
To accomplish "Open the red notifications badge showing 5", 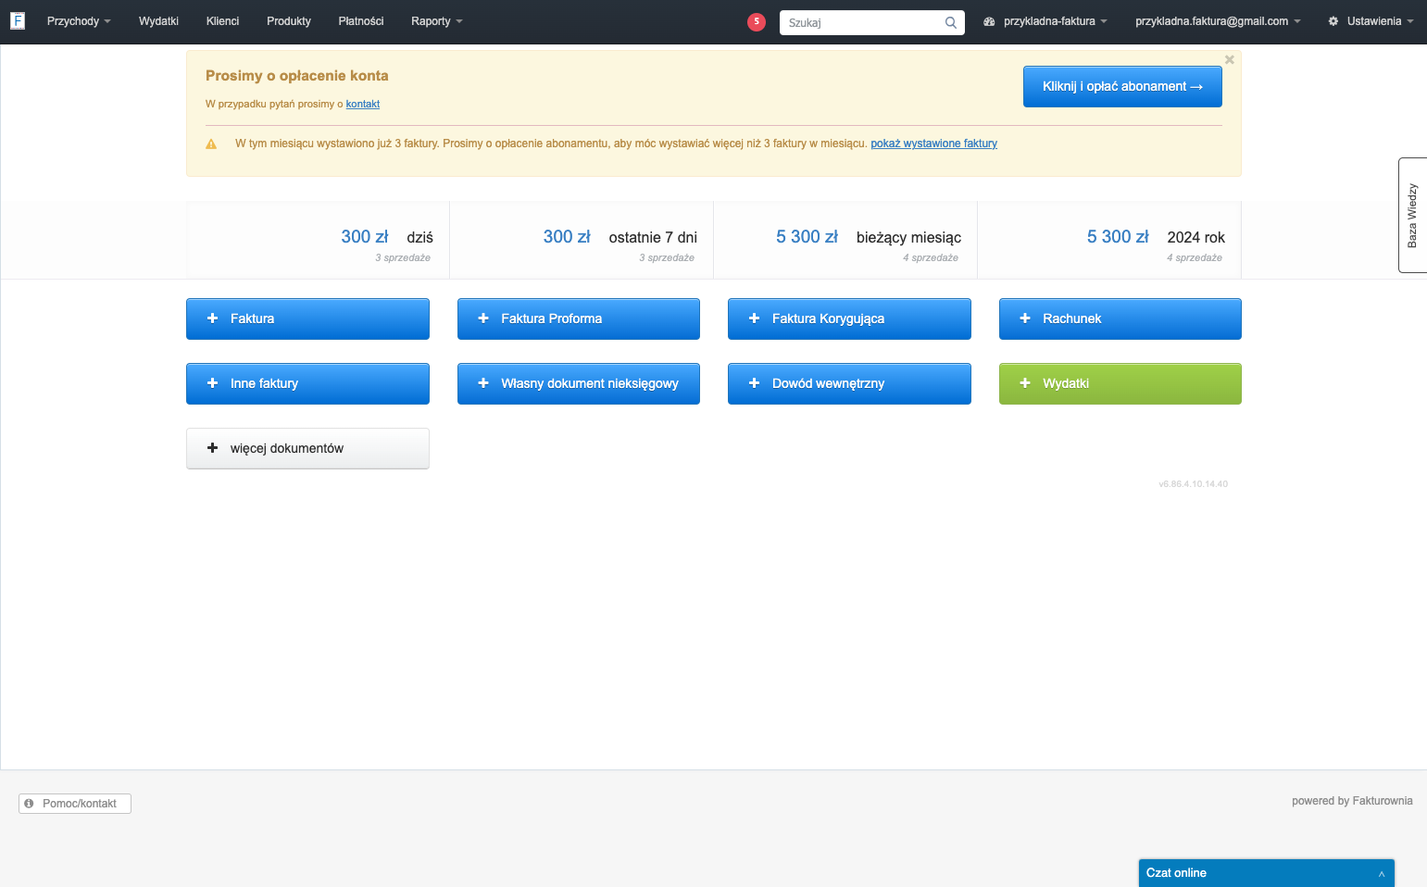I will pos(757,21).
